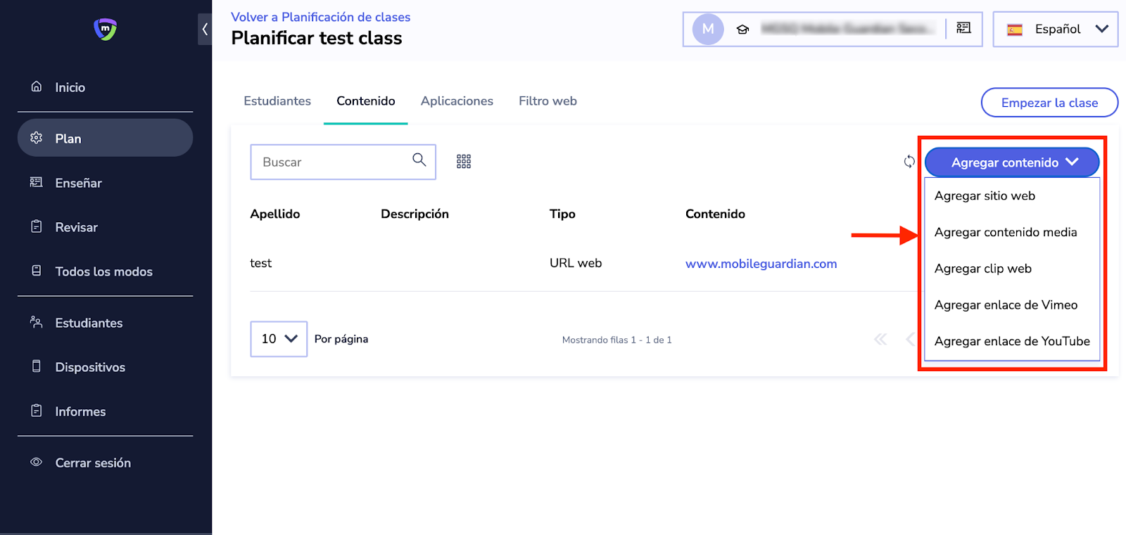Open Enseñar in the sidebar
Viewport: 1126px width, 535px height.
(78, 183)
